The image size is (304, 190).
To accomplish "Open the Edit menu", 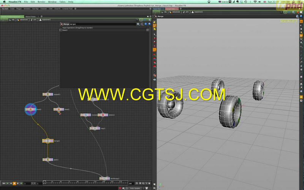I will (33, 2).
